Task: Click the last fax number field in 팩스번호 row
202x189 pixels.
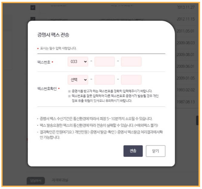Action: (131, 62)
